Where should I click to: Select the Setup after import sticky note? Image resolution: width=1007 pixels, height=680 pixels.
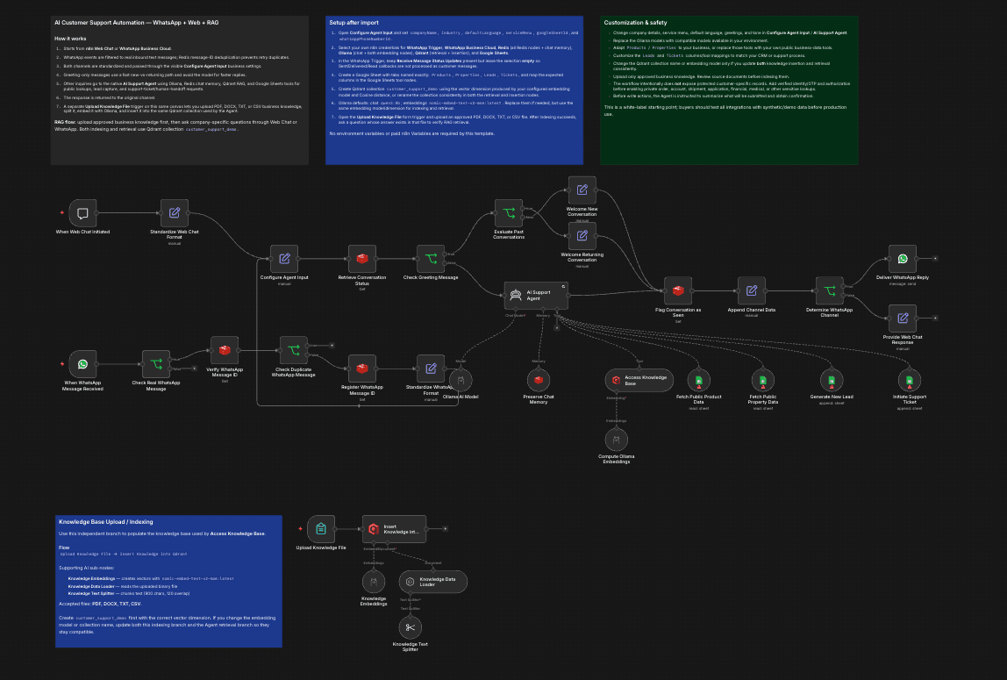coord(454,90)
